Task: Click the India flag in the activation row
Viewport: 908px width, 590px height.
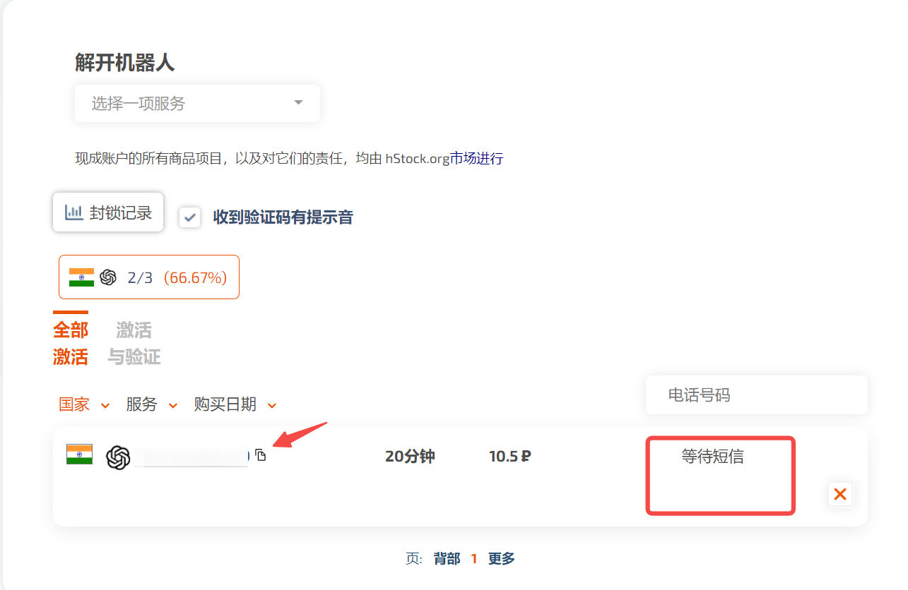Action: coord(79,454)
